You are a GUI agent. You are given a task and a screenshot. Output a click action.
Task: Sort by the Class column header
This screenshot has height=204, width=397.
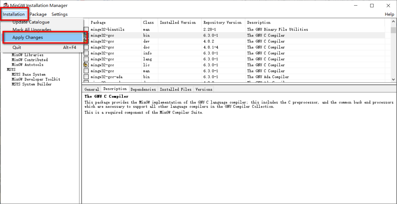point(149,23)
